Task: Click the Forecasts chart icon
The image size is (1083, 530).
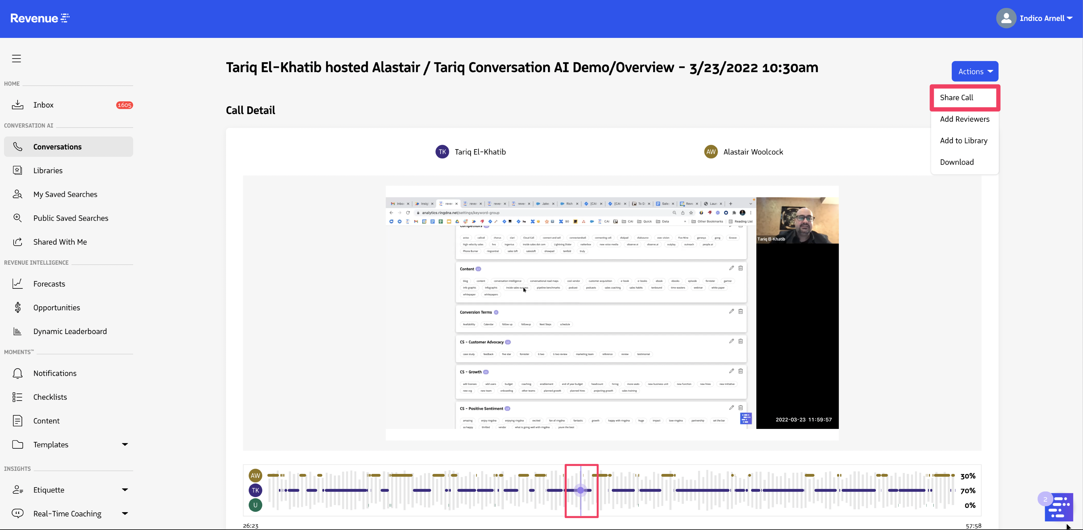Action: pyautogui.click(x=18, y=284)
